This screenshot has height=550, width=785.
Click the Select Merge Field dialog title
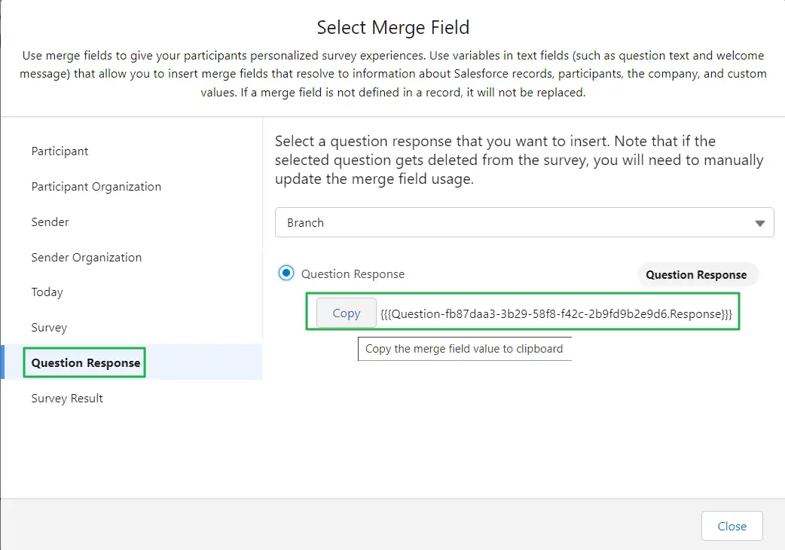(x=392, y=27)
